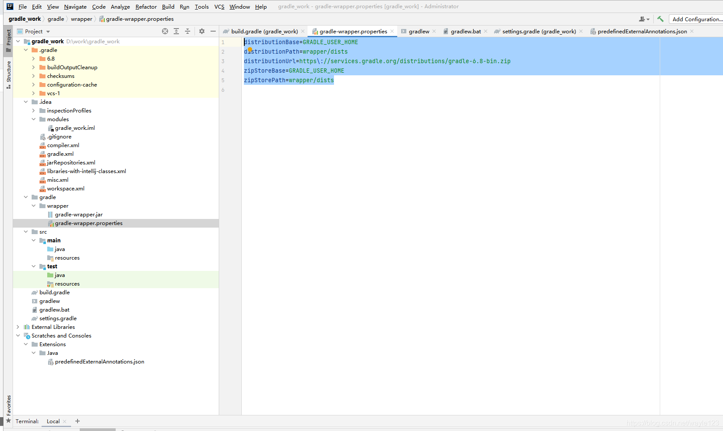
Task: Collapse the gradle_work root node
Action: (x=18, y=42)
